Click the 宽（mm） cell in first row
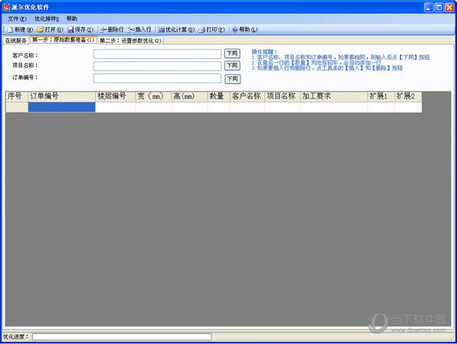This screenshot has height=344, width=457. click(x=154, y=107)
